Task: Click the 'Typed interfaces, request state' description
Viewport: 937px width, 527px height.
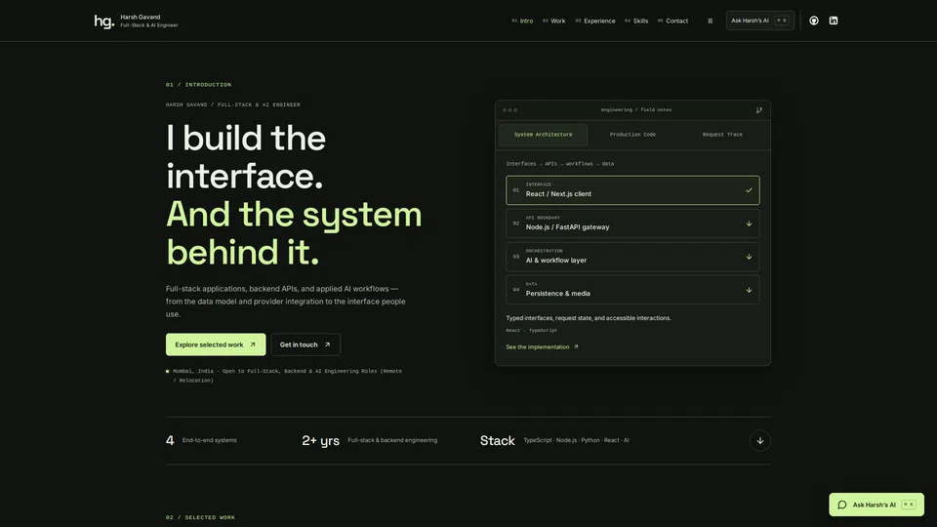Action: point(588,318)
